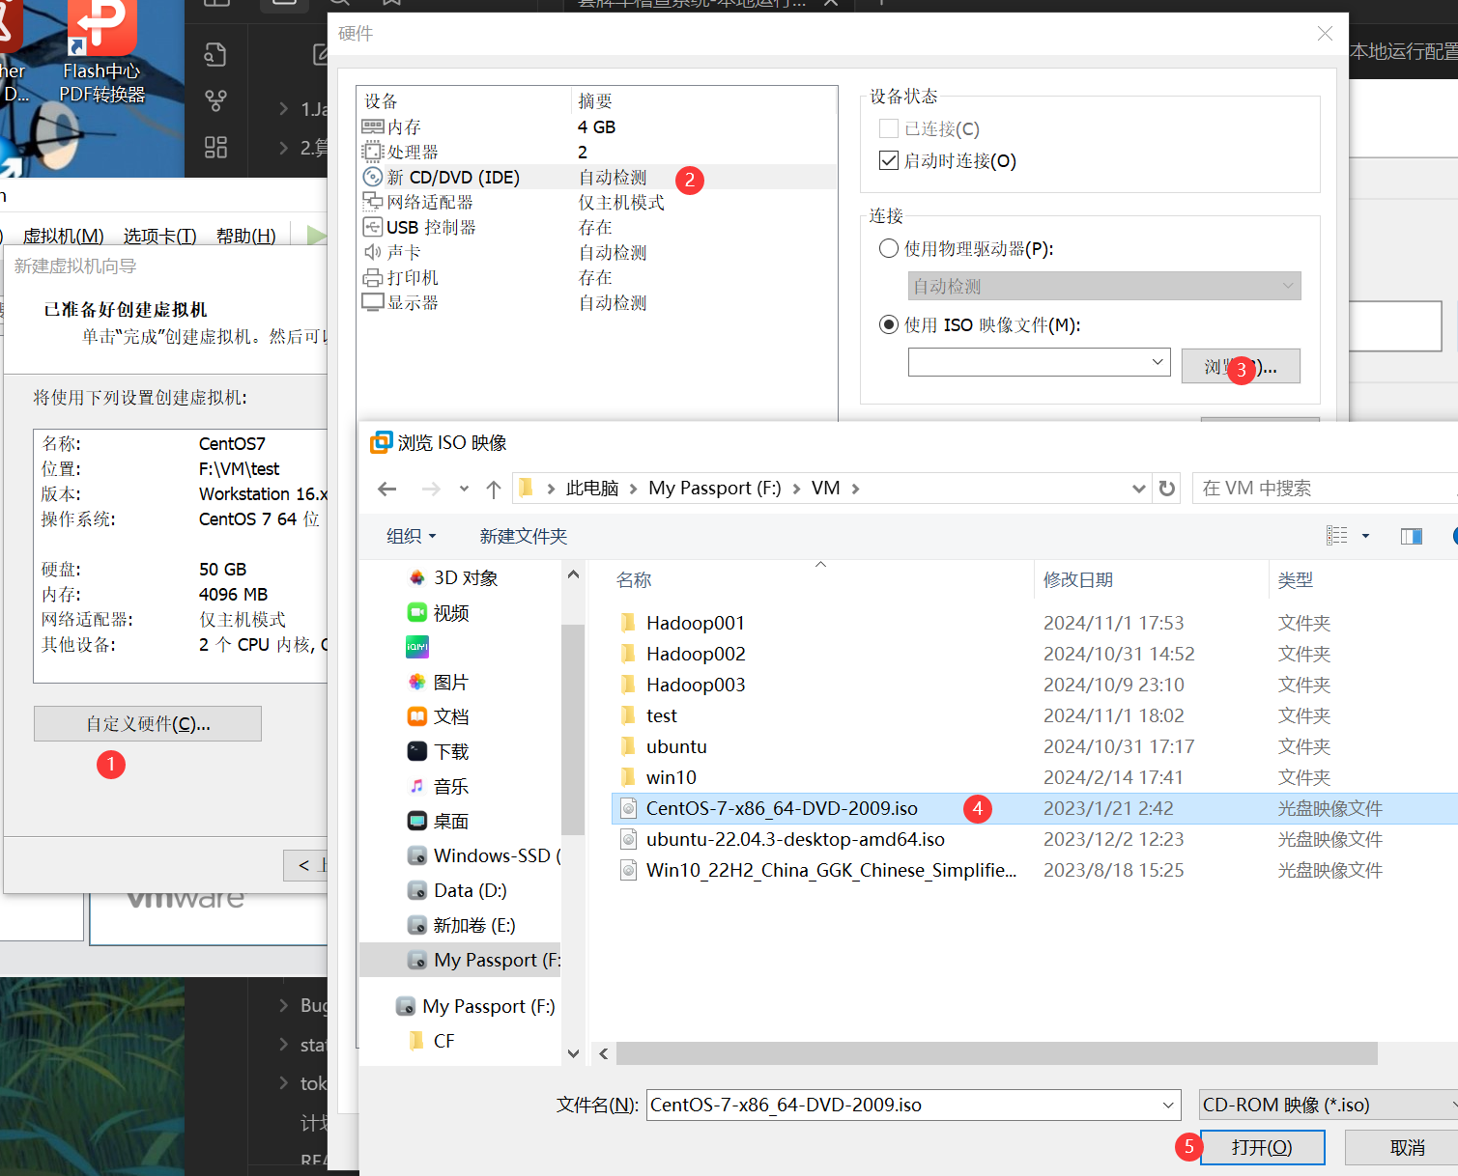Click the 打开(O) button

click(x=1262, y=1147)
